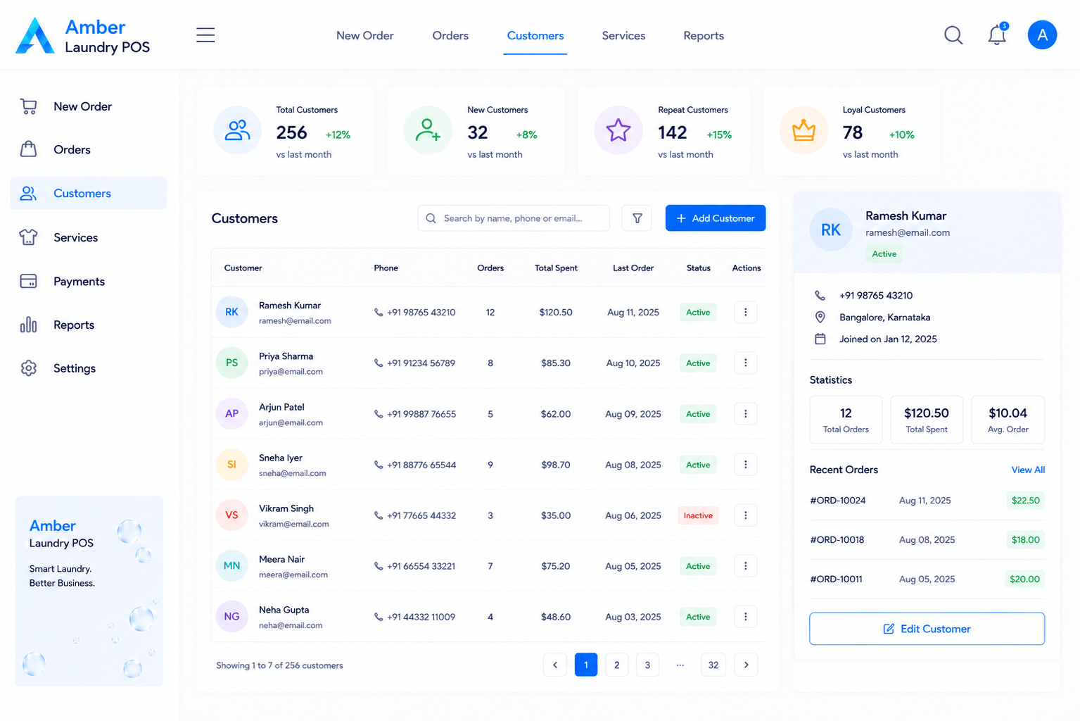
Task: Open Payments in the sidebar
Action: pyautogui.click(x=89, y=281)
